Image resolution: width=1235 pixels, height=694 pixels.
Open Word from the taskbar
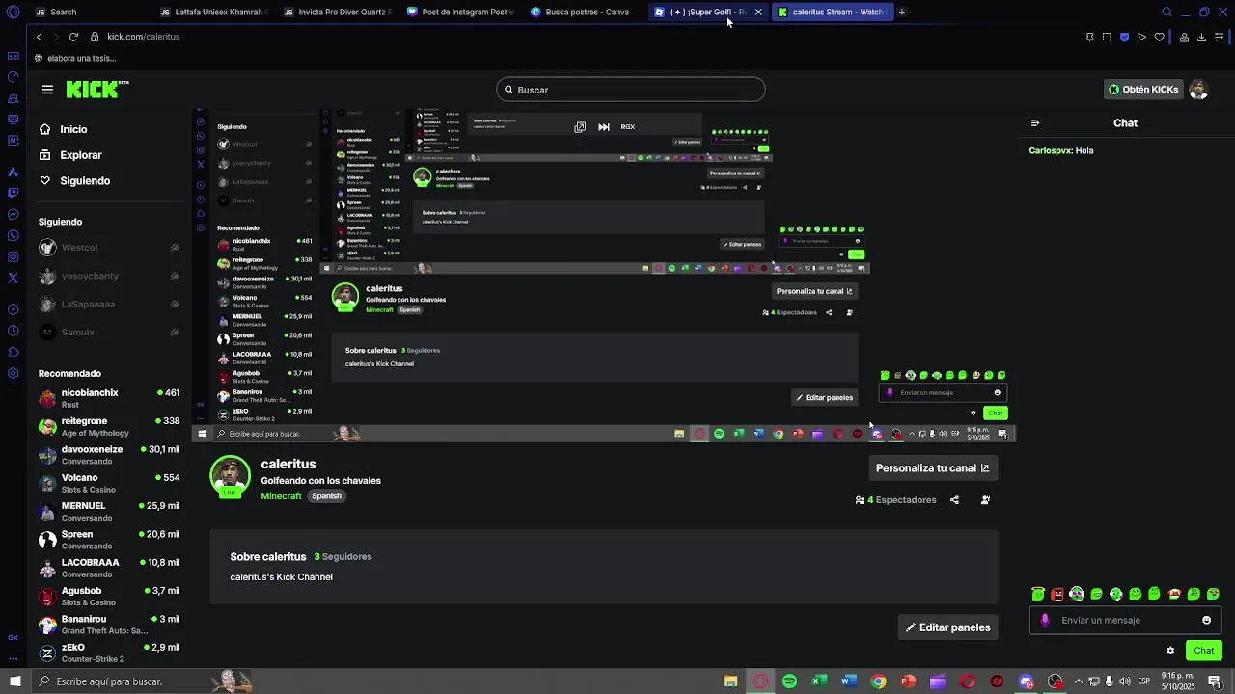coord(849,681)
